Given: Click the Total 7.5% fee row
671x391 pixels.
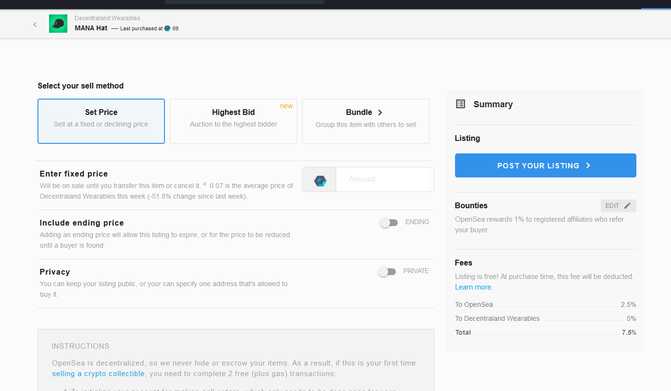Looking at the screenshot, I should coord(545,332).
